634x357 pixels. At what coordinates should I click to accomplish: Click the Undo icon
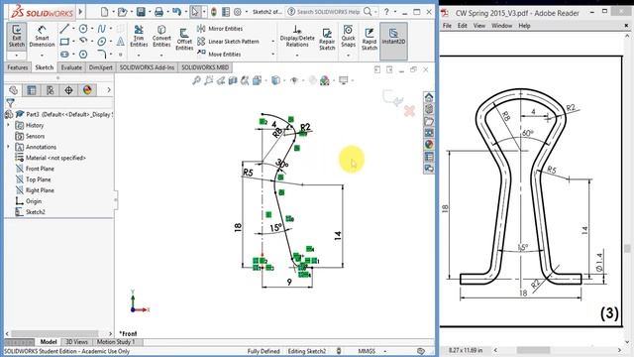coord(176,12)
